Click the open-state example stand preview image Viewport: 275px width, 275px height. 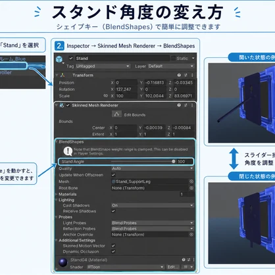coord(241,103)
